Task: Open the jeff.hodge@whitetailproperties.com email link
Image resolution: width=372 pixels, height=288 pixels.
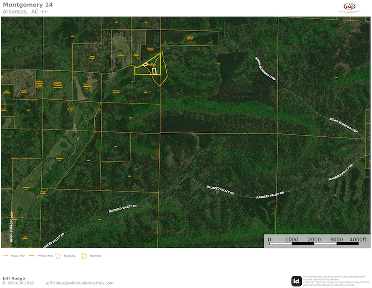Action: click(80, 283)
